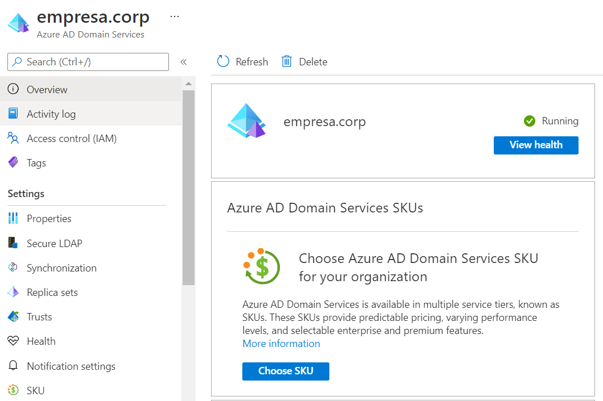Collapse the sidebar with double chevron
This screenshot has height=401, width=603.
pyautogui.click(x=183, y=62)
